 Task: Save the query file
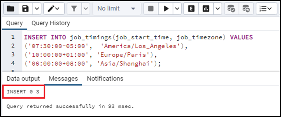point(26,8)
